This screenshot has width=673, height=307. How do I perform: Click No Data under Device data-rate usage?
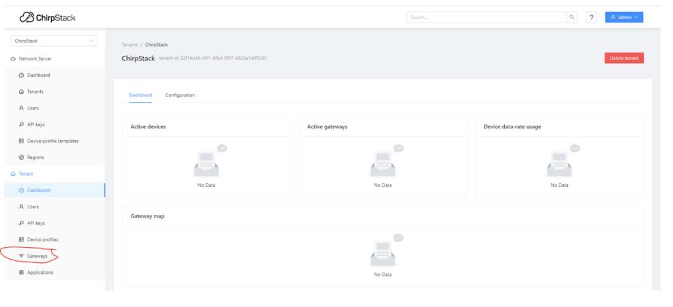click(559, 185)
